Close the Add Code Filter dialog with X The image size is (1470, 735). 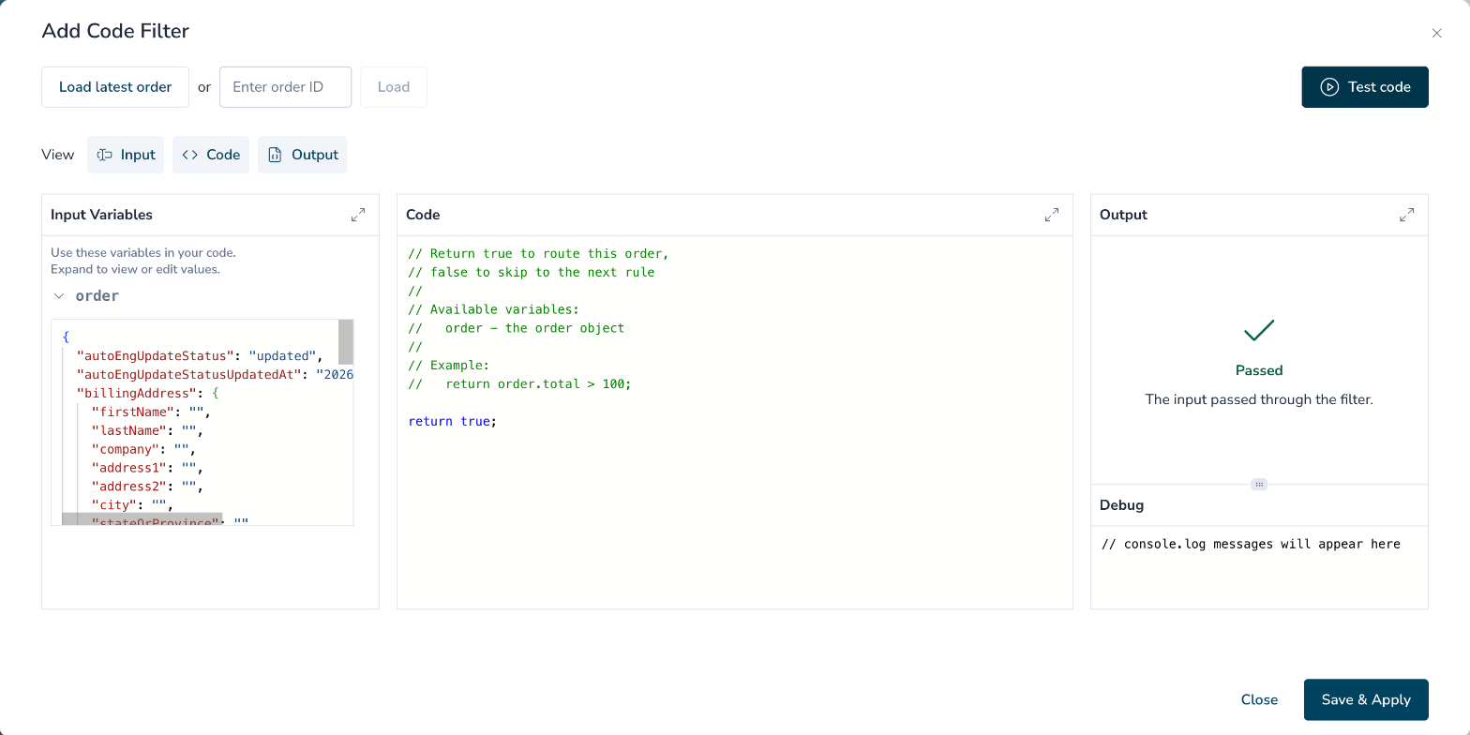pos(1436,33)
